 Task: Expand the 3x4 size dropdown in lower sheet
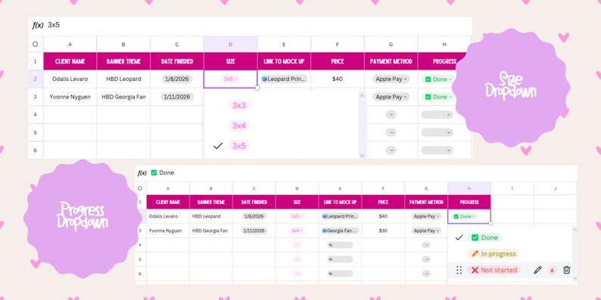point(297,230)
